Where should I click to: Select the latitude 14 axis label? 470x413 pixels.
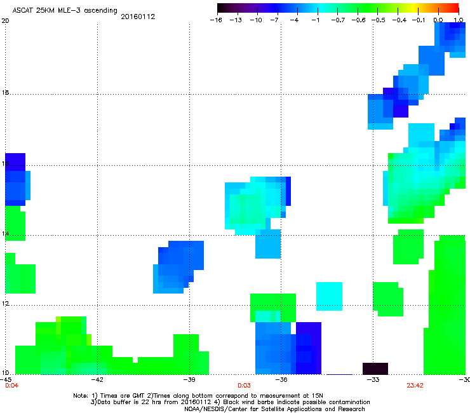click(5, 233)
